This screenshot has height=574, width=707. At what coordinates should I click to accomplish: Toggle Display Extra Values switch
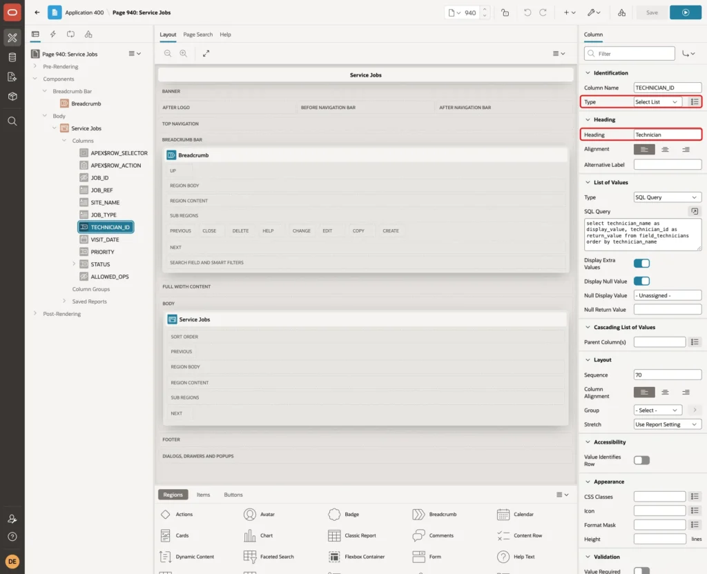[641, 263]
